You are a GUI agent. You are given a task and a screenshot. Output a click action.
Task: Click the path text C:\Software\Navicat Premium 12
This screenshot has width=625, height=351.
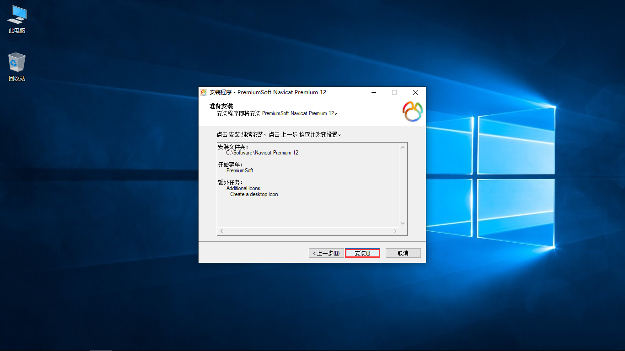[x=262, y=153]
